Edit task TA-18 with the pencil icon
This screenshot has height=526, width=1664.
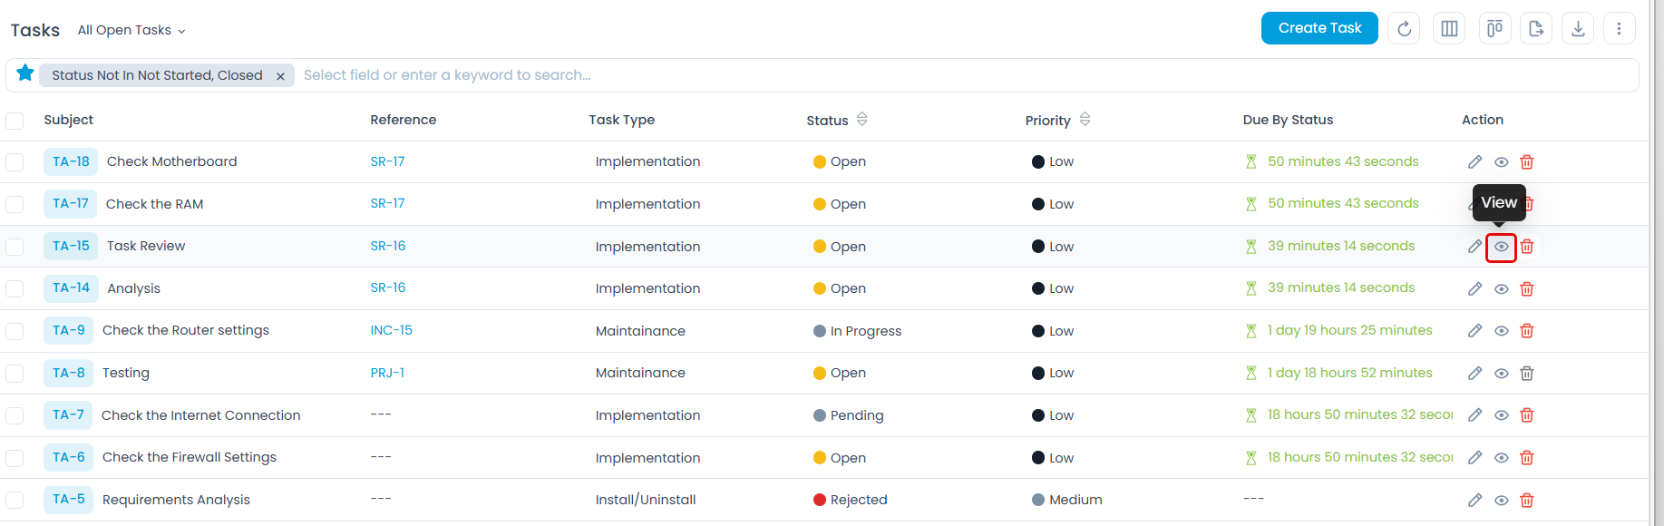point(1475,162)
